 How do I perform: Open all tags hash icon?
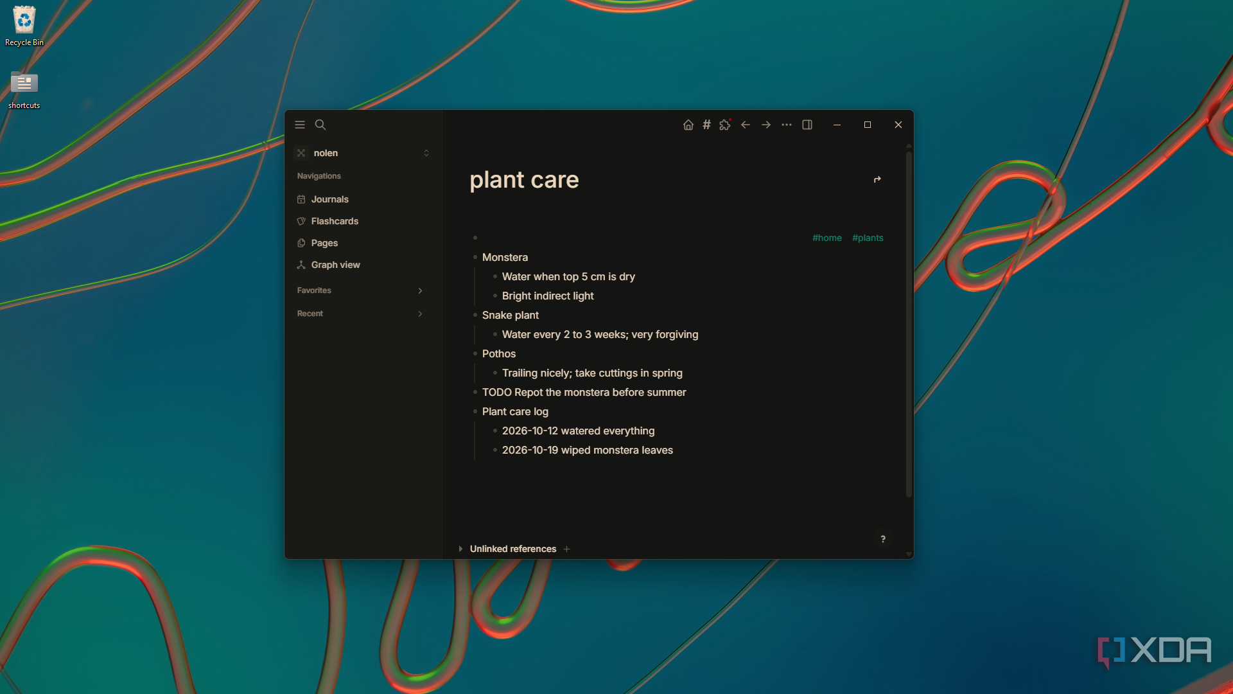point(706,125)
